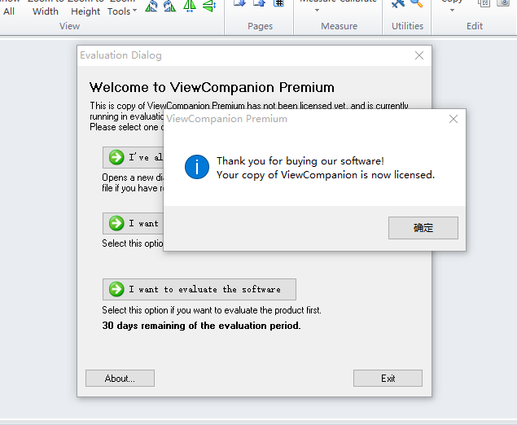Click the rotate left green triangle icon
Screen dimensions: 517x425
(x=151, y=7)
